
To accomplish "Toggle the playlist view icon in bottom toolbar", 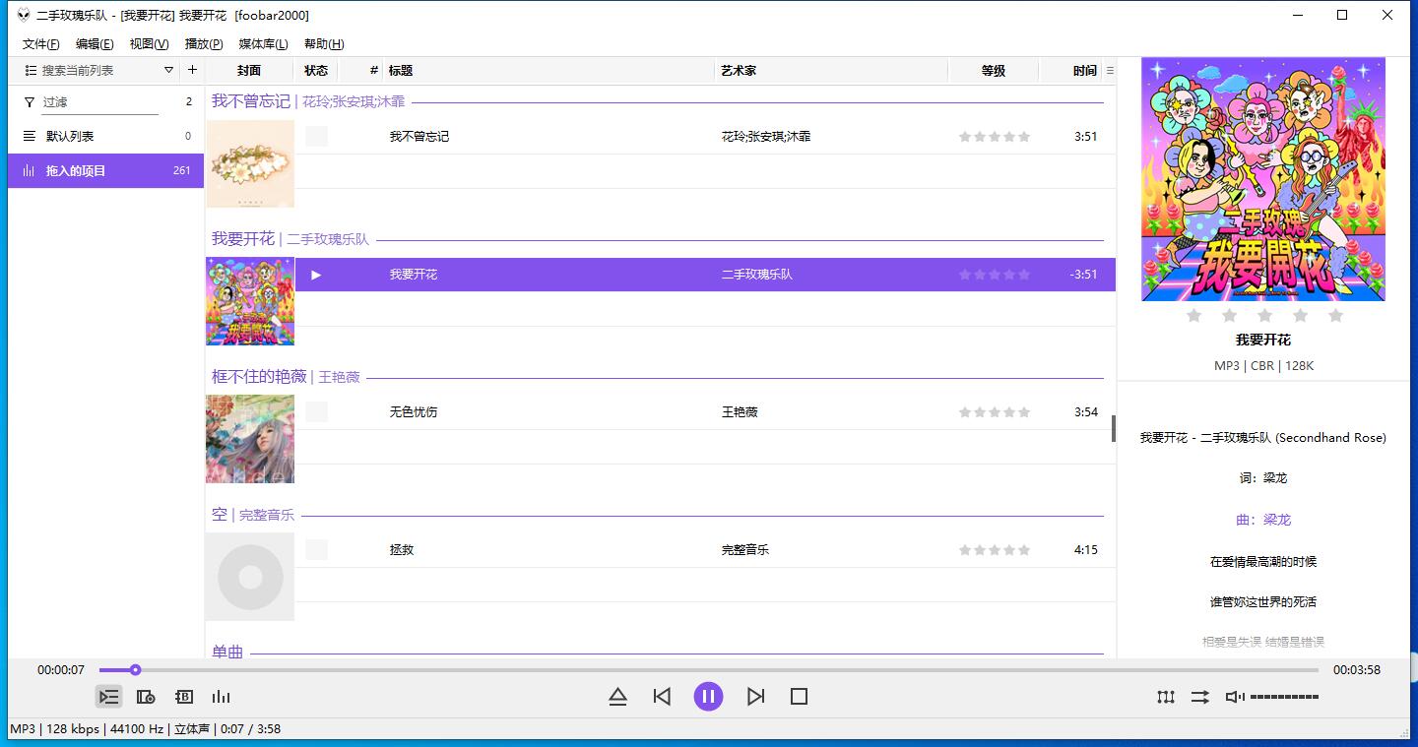I will (108, 697).
